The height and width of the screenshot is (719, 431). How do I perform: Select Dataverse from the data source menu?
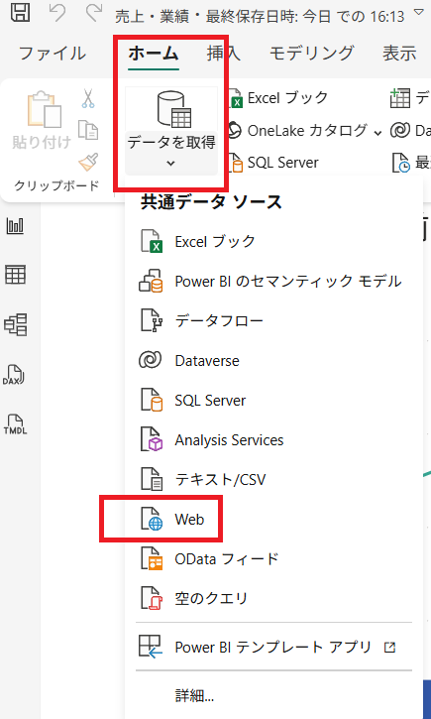(x=273, y=361)
